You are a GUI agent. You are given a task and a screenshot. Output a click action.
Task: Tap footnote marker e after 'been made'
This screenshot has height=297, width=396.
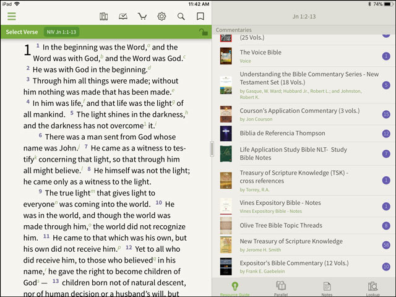pyautogui.click(x=173, y=90)
